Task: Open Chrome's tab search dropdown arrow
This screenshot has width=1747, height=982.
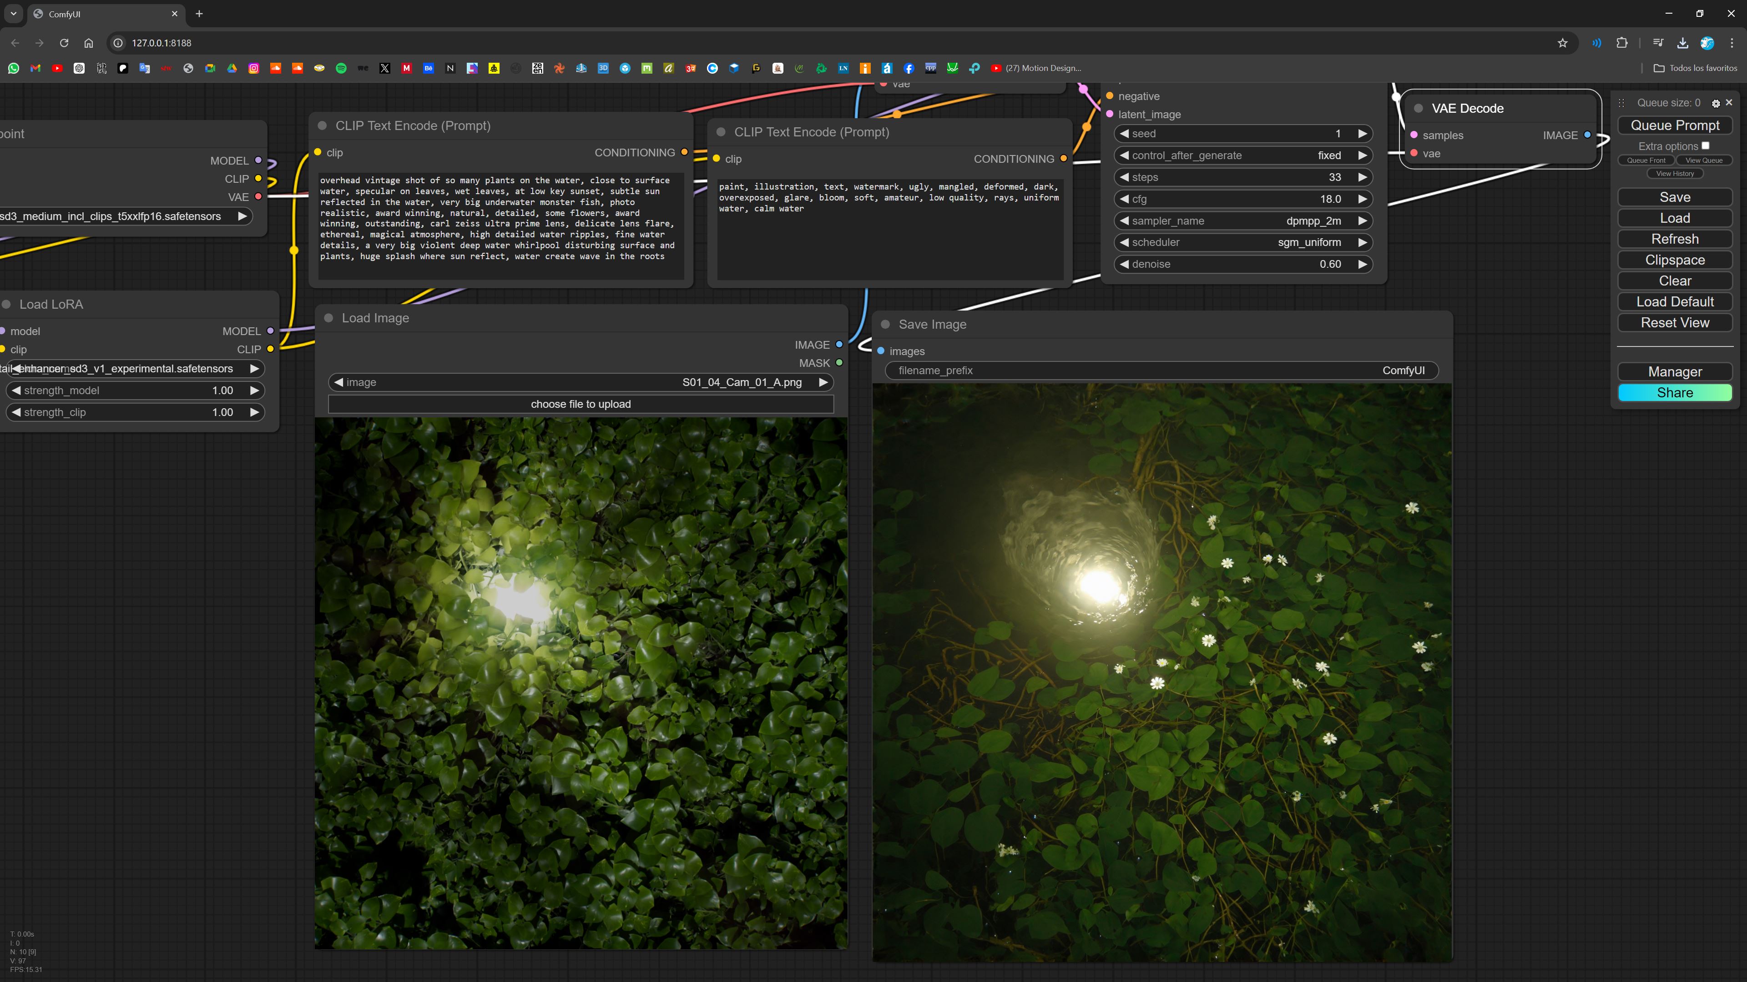Action: 14,14
